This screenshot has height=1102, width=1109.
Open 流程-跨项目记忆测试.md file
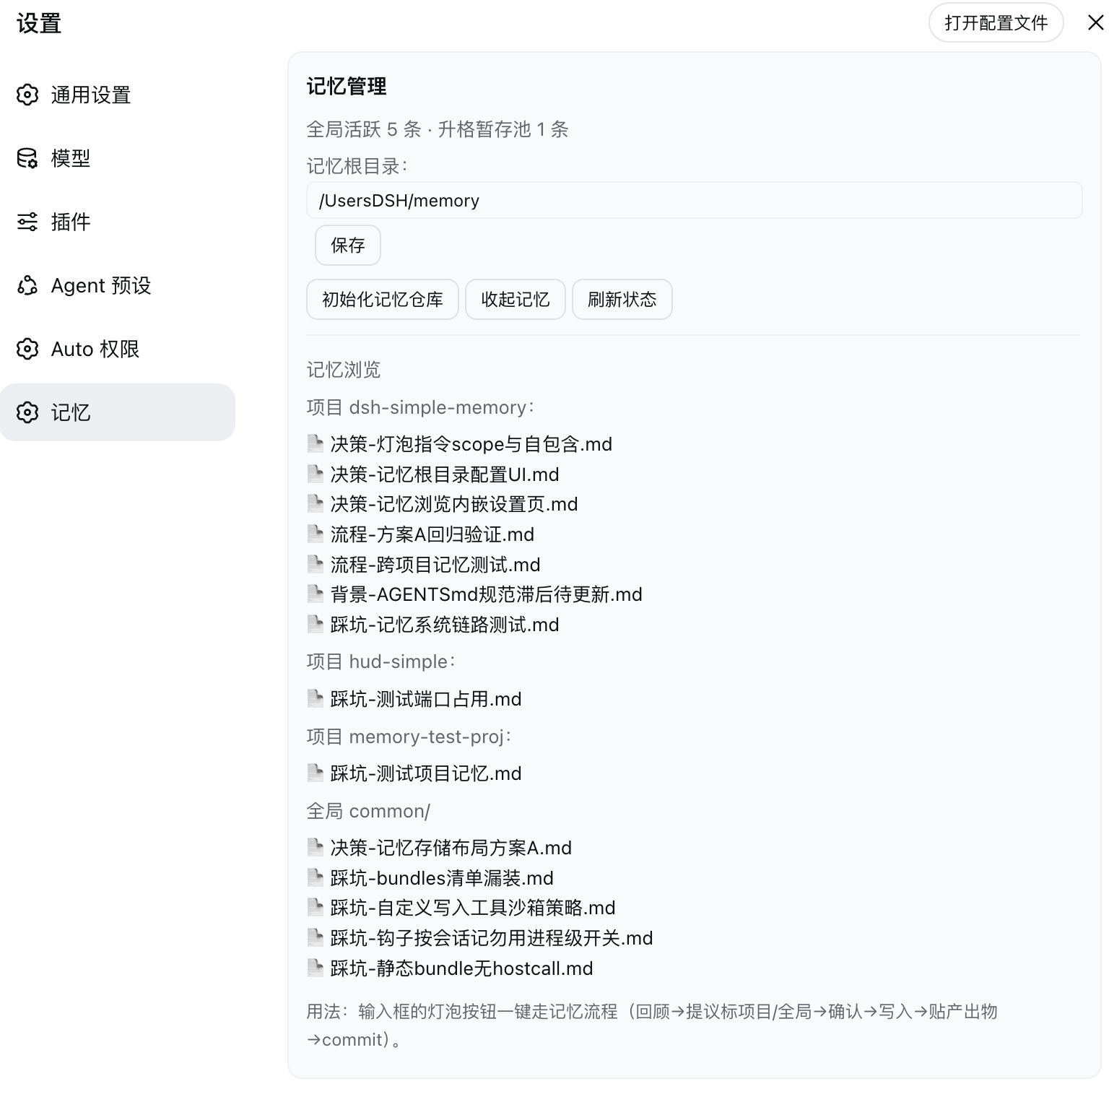(435, 564)
